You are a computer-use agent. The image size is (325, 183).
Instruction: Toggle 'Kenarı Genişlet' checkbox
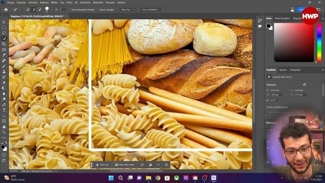point(98,10)
